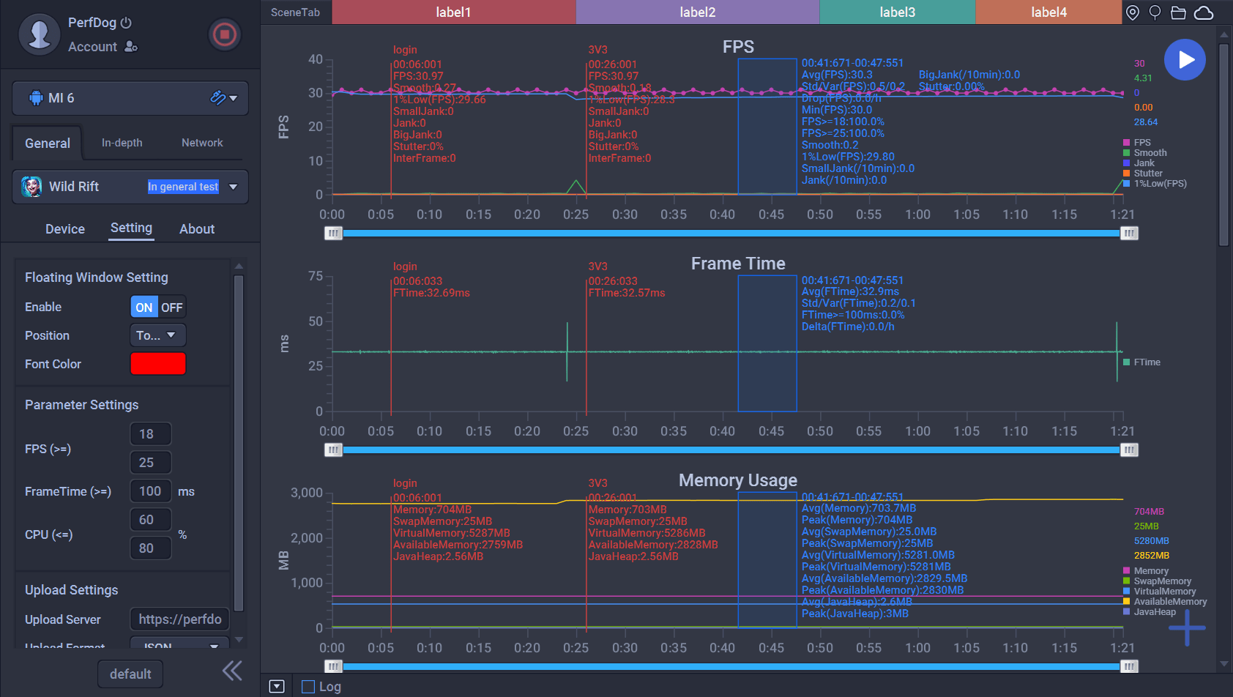Click the default button

click(x=130, y=674)
